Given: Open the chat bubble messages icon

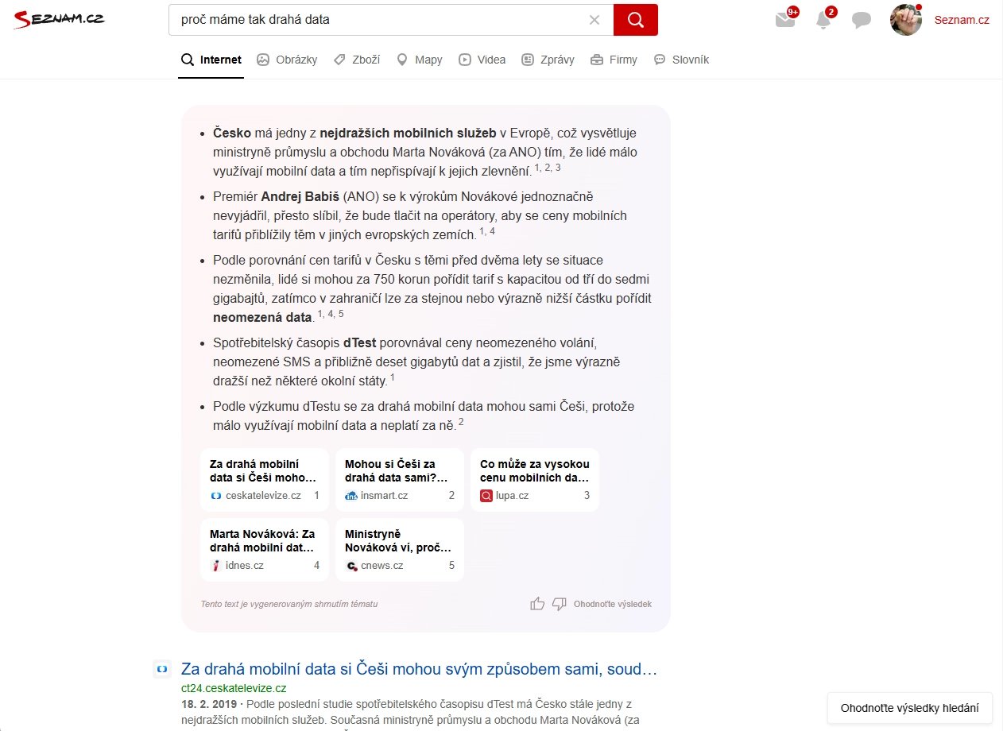Looking at the screenshot, I should click(862, 21).
